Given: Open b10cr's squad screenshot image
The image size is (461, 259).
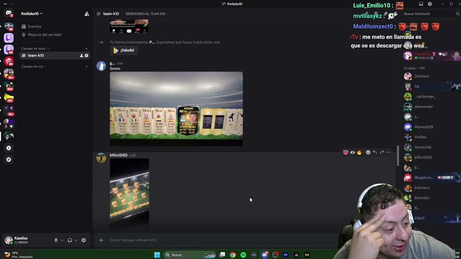Looking at the screenshot, I should [129, 194].
